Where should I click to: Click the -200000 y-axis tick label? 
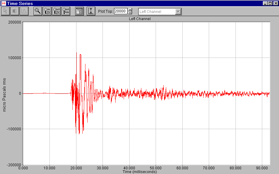click(x=14, y=165)
